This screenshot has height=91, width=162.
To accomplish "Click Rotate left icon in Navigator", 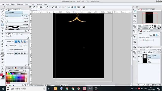I will click(x=150, y=28).
